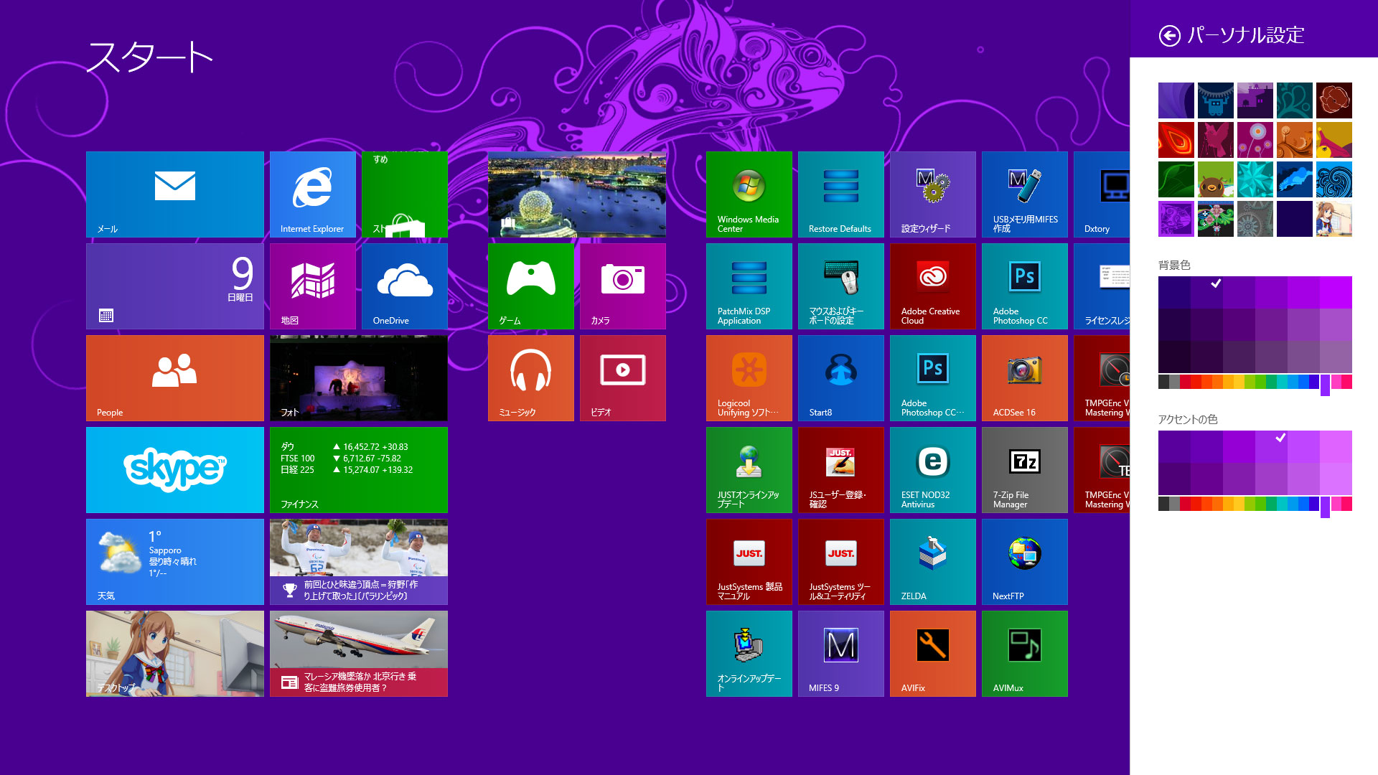Open the travel tile with the city photo
The width and height of the screenshot is (1378, 775).
coord(577,194)
